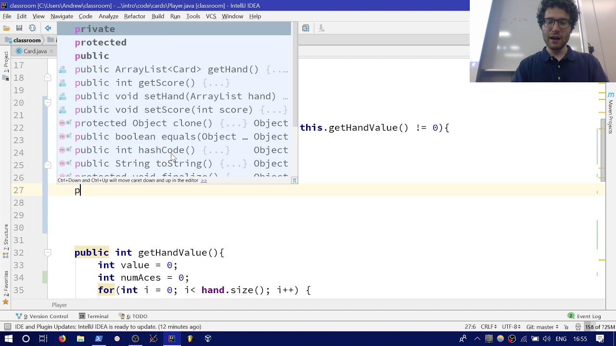Image resolution: width=616 pixels, height=346 pixels.
Task: Select 'protected' completion suggestion
Action: (174, 42)
